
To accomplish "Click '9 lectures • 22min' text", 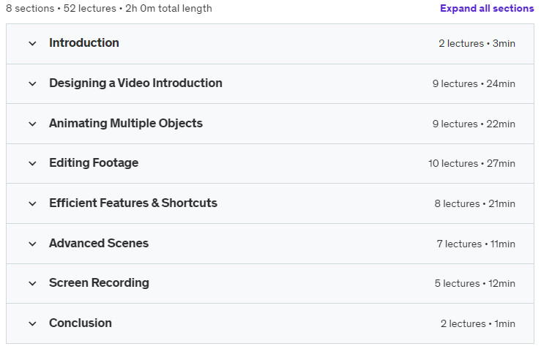I will 474,124.
